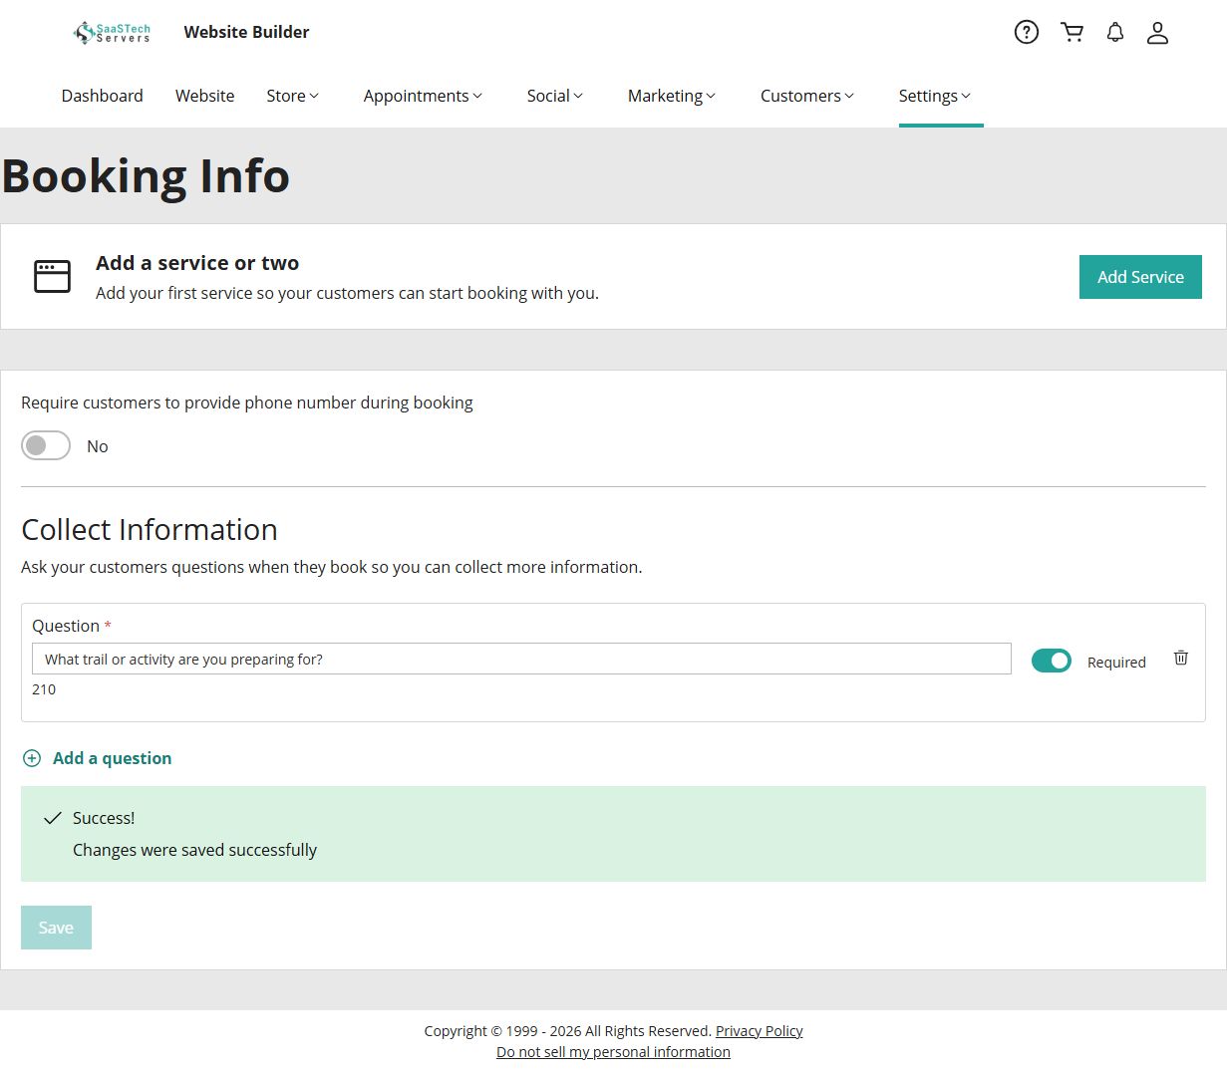Screen dimensions: 1227x1072
Task: Expand the Appointments dropdown menu
Action: (423, 96)
